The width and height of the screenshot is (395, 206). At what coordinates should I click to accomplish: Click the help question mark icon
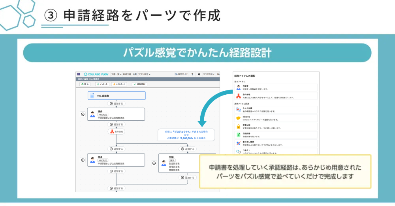click(192, 74)
